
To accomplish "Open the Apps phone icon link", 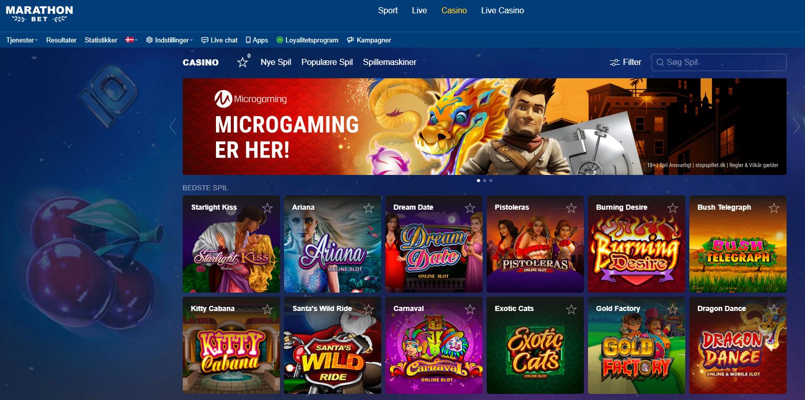I will tap(248, 40).
